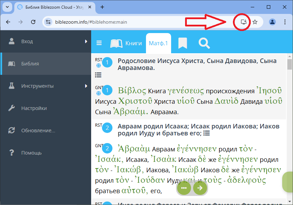Click the vertical scrollbar thumb

click(x=290, y=64)
